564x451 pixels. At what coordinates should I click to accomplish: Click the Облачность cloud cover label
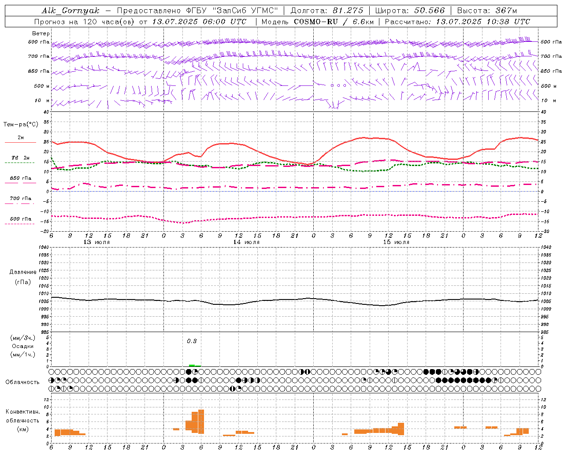point(22,382)
